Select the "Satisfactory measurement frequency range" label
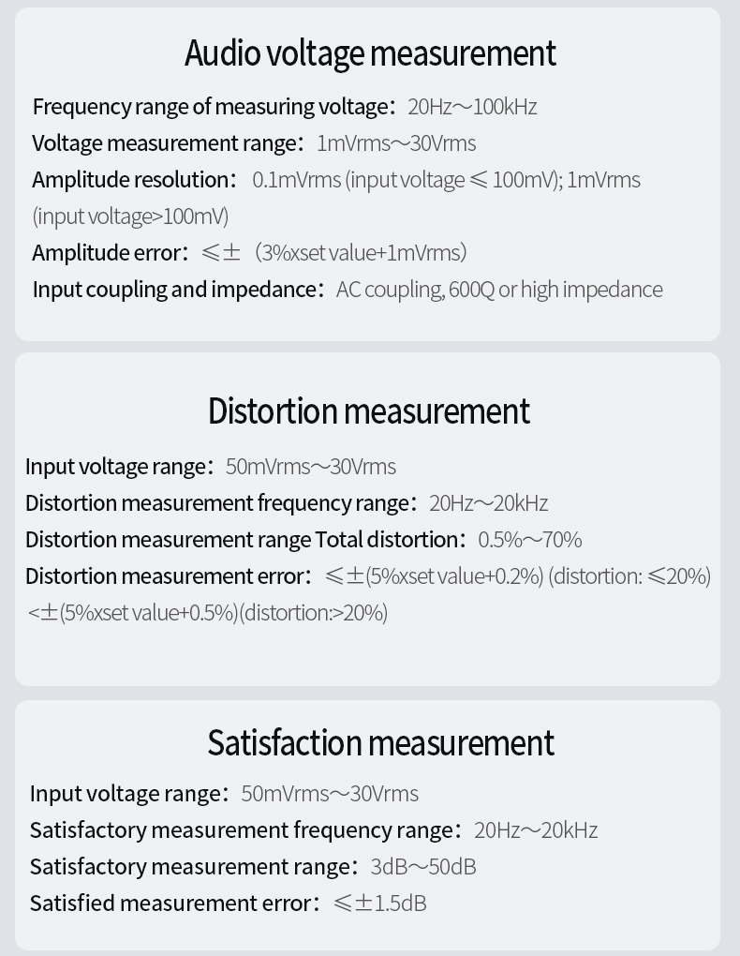Viewport: 740px width, 956px height. point(243,830)
